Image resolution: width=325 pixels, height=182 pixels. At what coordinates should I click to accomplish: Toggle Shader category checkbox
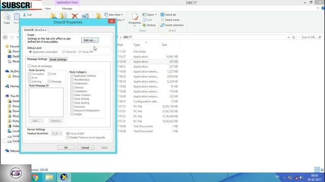point(72,114)
